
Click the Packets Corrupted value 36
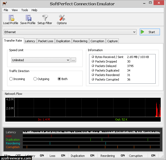tap(129, 79)
